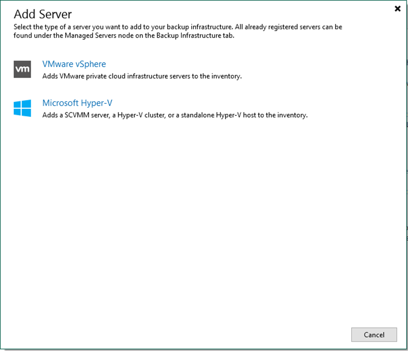This screenshot has width=408, height=351.
Task: Click the Microsoft Hyper-V Windows logo icon
Action: [x=22, y=108]
